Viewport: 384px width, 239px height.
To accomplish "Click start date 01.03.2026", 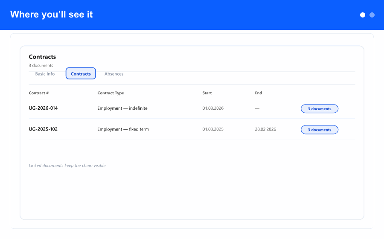I will click(x=213, y=108).
